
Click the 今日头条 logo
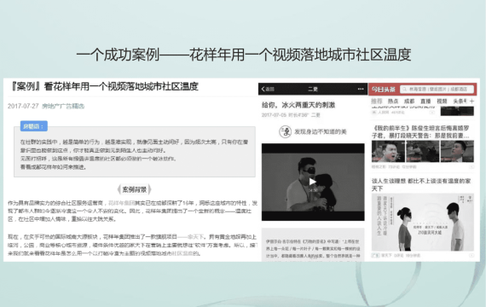pyautogui.click(x=384, y=90)
